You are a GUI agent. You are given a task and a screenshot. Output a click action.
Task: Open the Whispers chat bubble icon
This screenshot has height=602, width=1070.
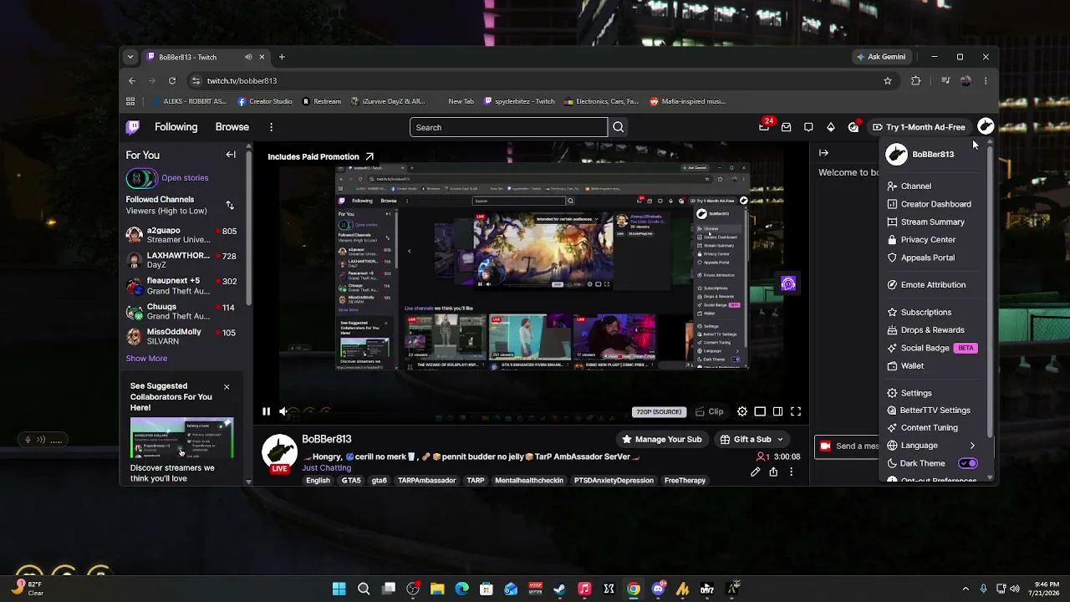pos(808,127)
